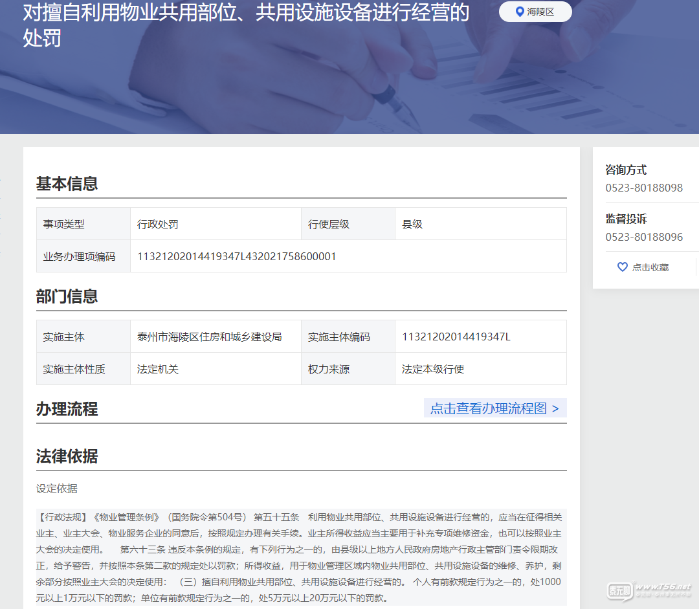Viewport: 699px width, 609px height.
Task: Open the 点击查看办理流程图 link
Action: click(x=488, y=408)
